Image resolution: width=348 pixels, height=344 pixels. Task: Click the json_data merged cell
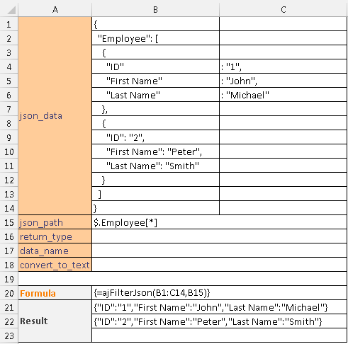(x=55, y=115)
